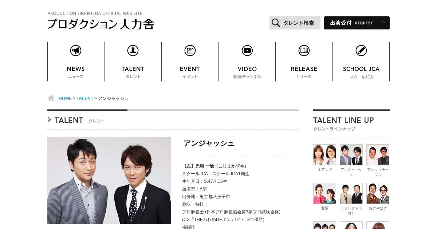Click the タレント検索 button

[295, 23]
